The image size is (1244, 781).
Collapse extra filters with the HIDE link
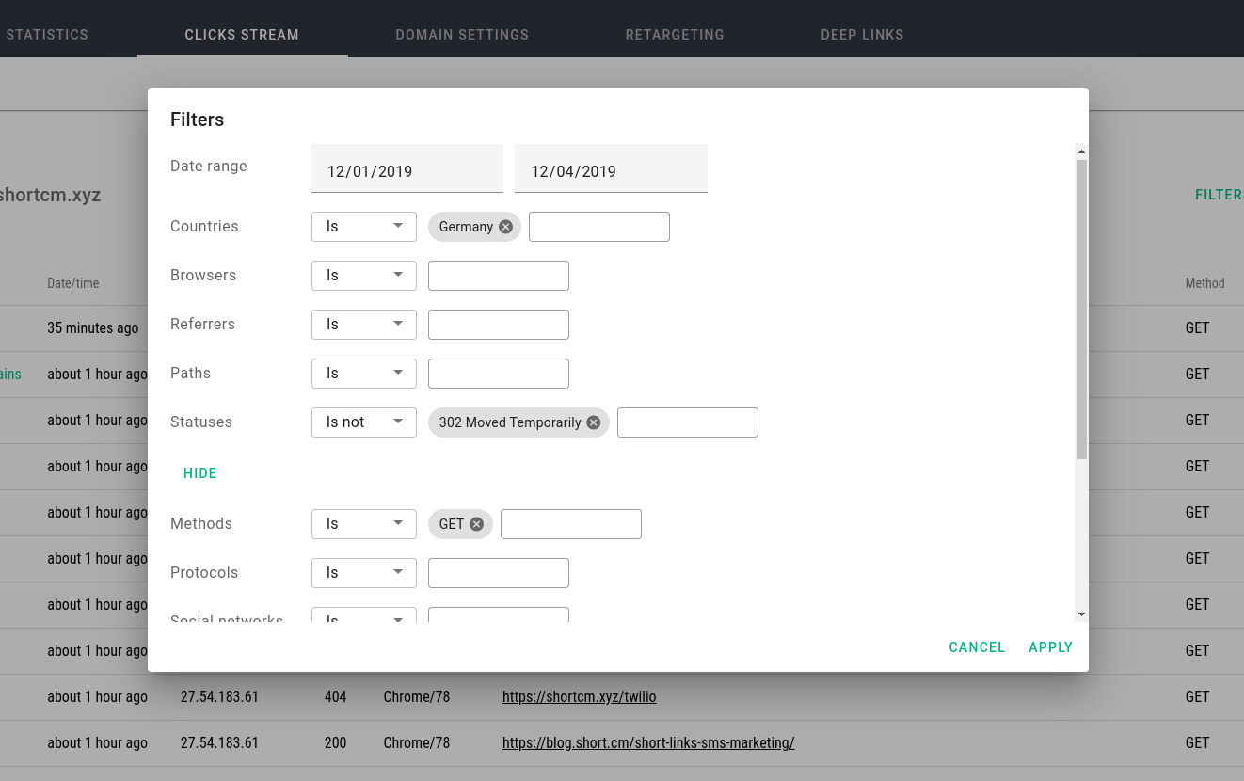(199, 473)
